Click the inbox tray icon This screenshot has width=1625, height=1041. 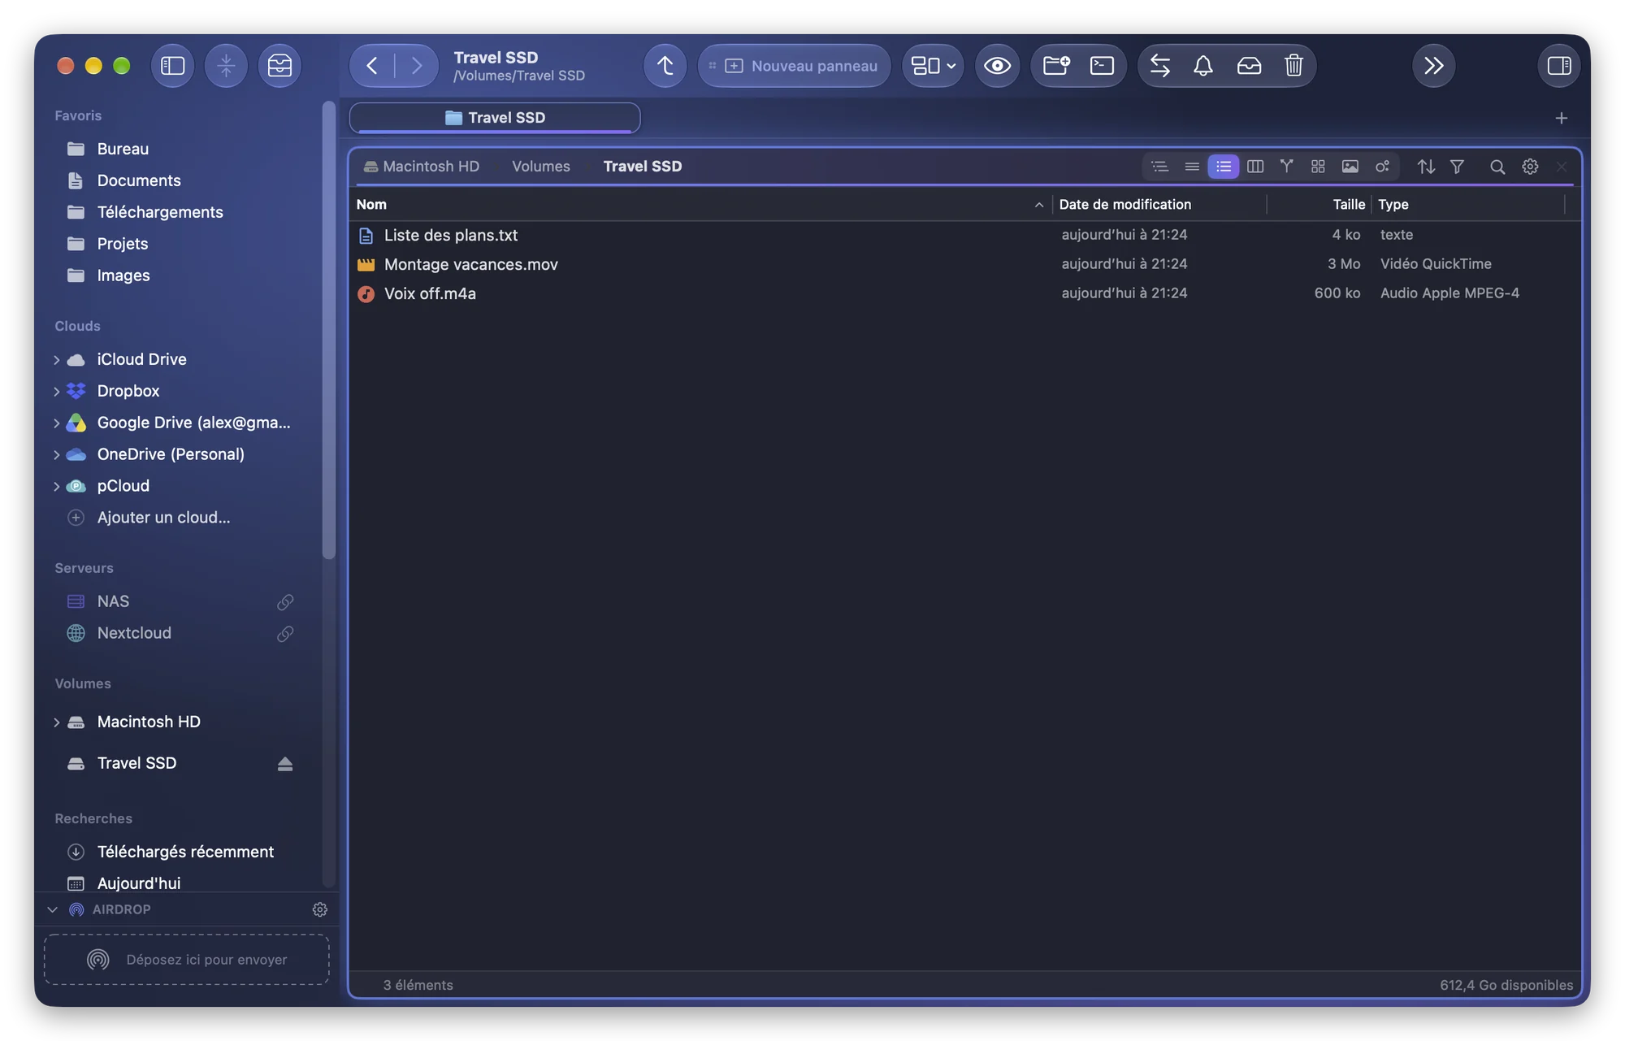click(1249, 66)
